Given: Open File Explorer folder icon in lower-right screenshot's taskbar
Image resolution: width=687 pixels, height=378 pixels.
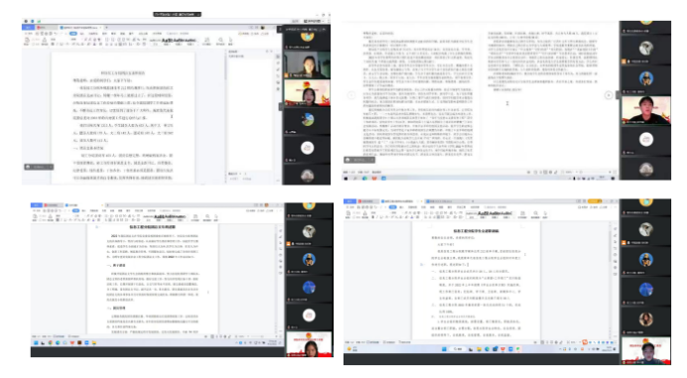Looking at the screenshot, I should pyautogui.click(x=479, y=349).
